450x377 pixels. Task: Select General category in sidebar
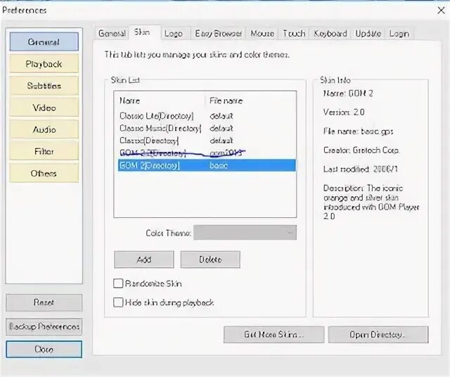click(44, 42)
